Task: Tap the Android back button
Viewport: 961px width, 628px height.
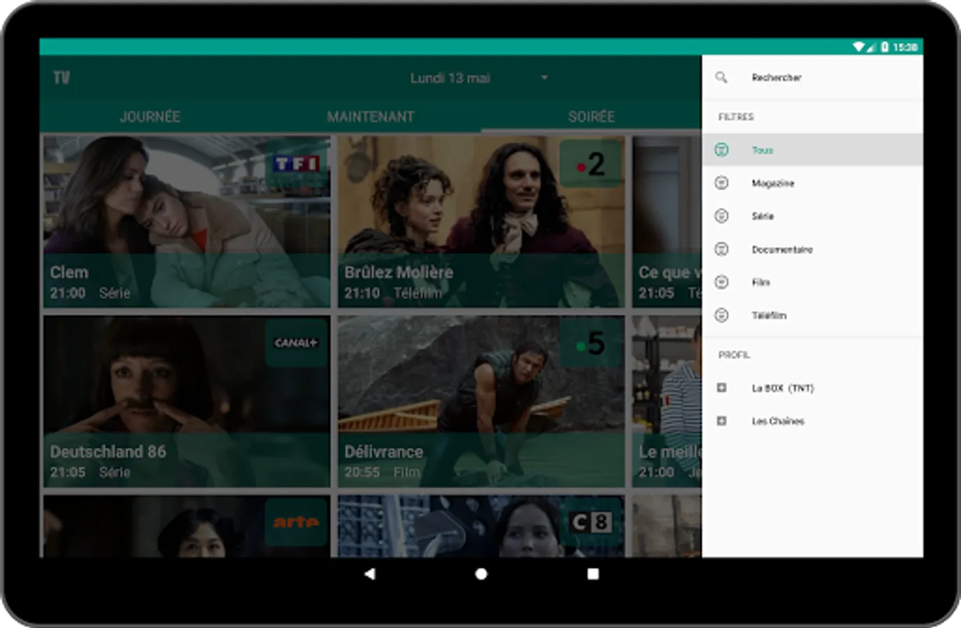Action: (x=369, y=574)
